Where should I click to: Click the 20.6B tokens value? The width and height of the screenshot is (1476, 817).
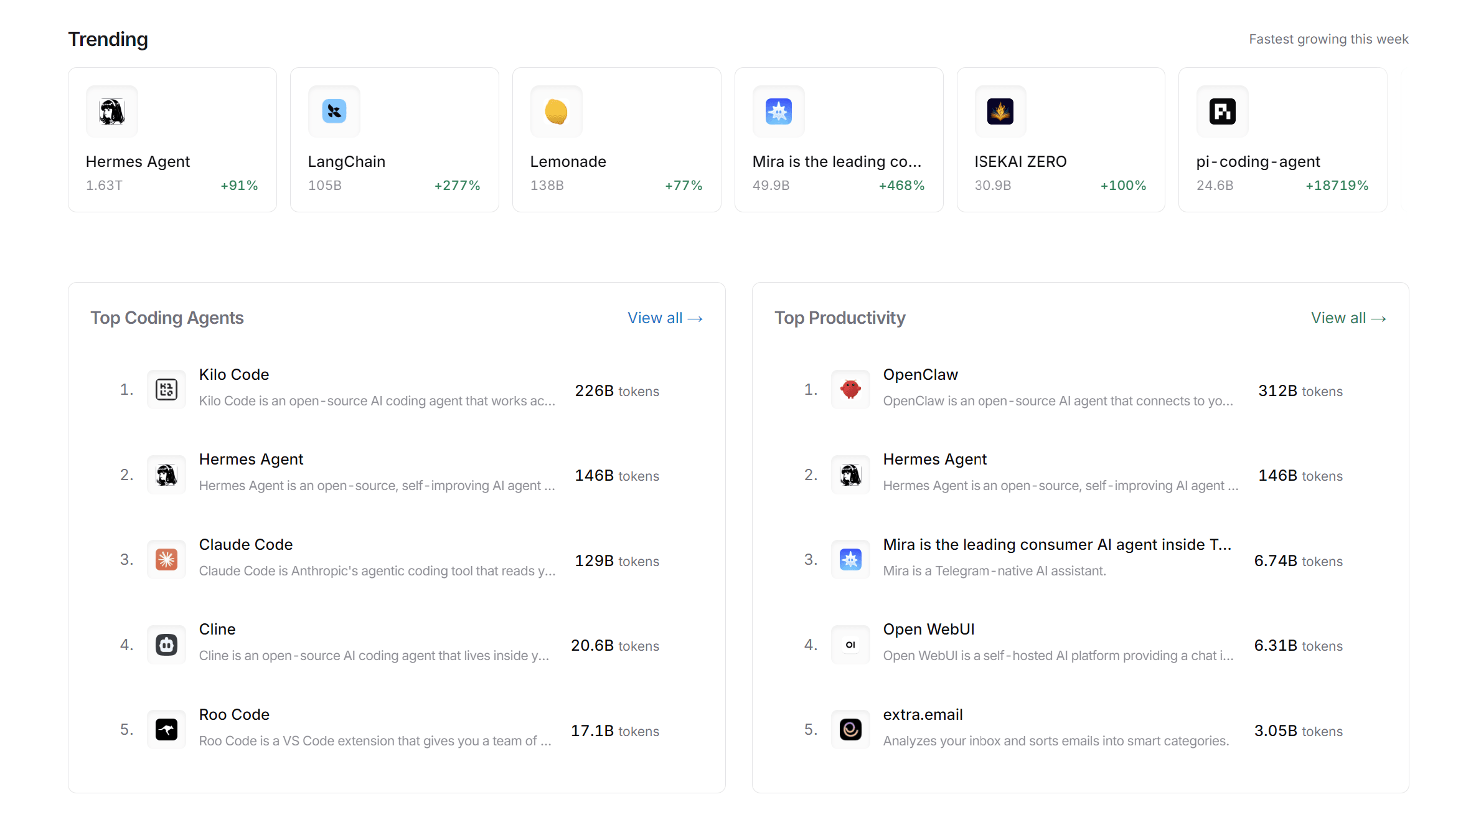(x=615, y=646)
